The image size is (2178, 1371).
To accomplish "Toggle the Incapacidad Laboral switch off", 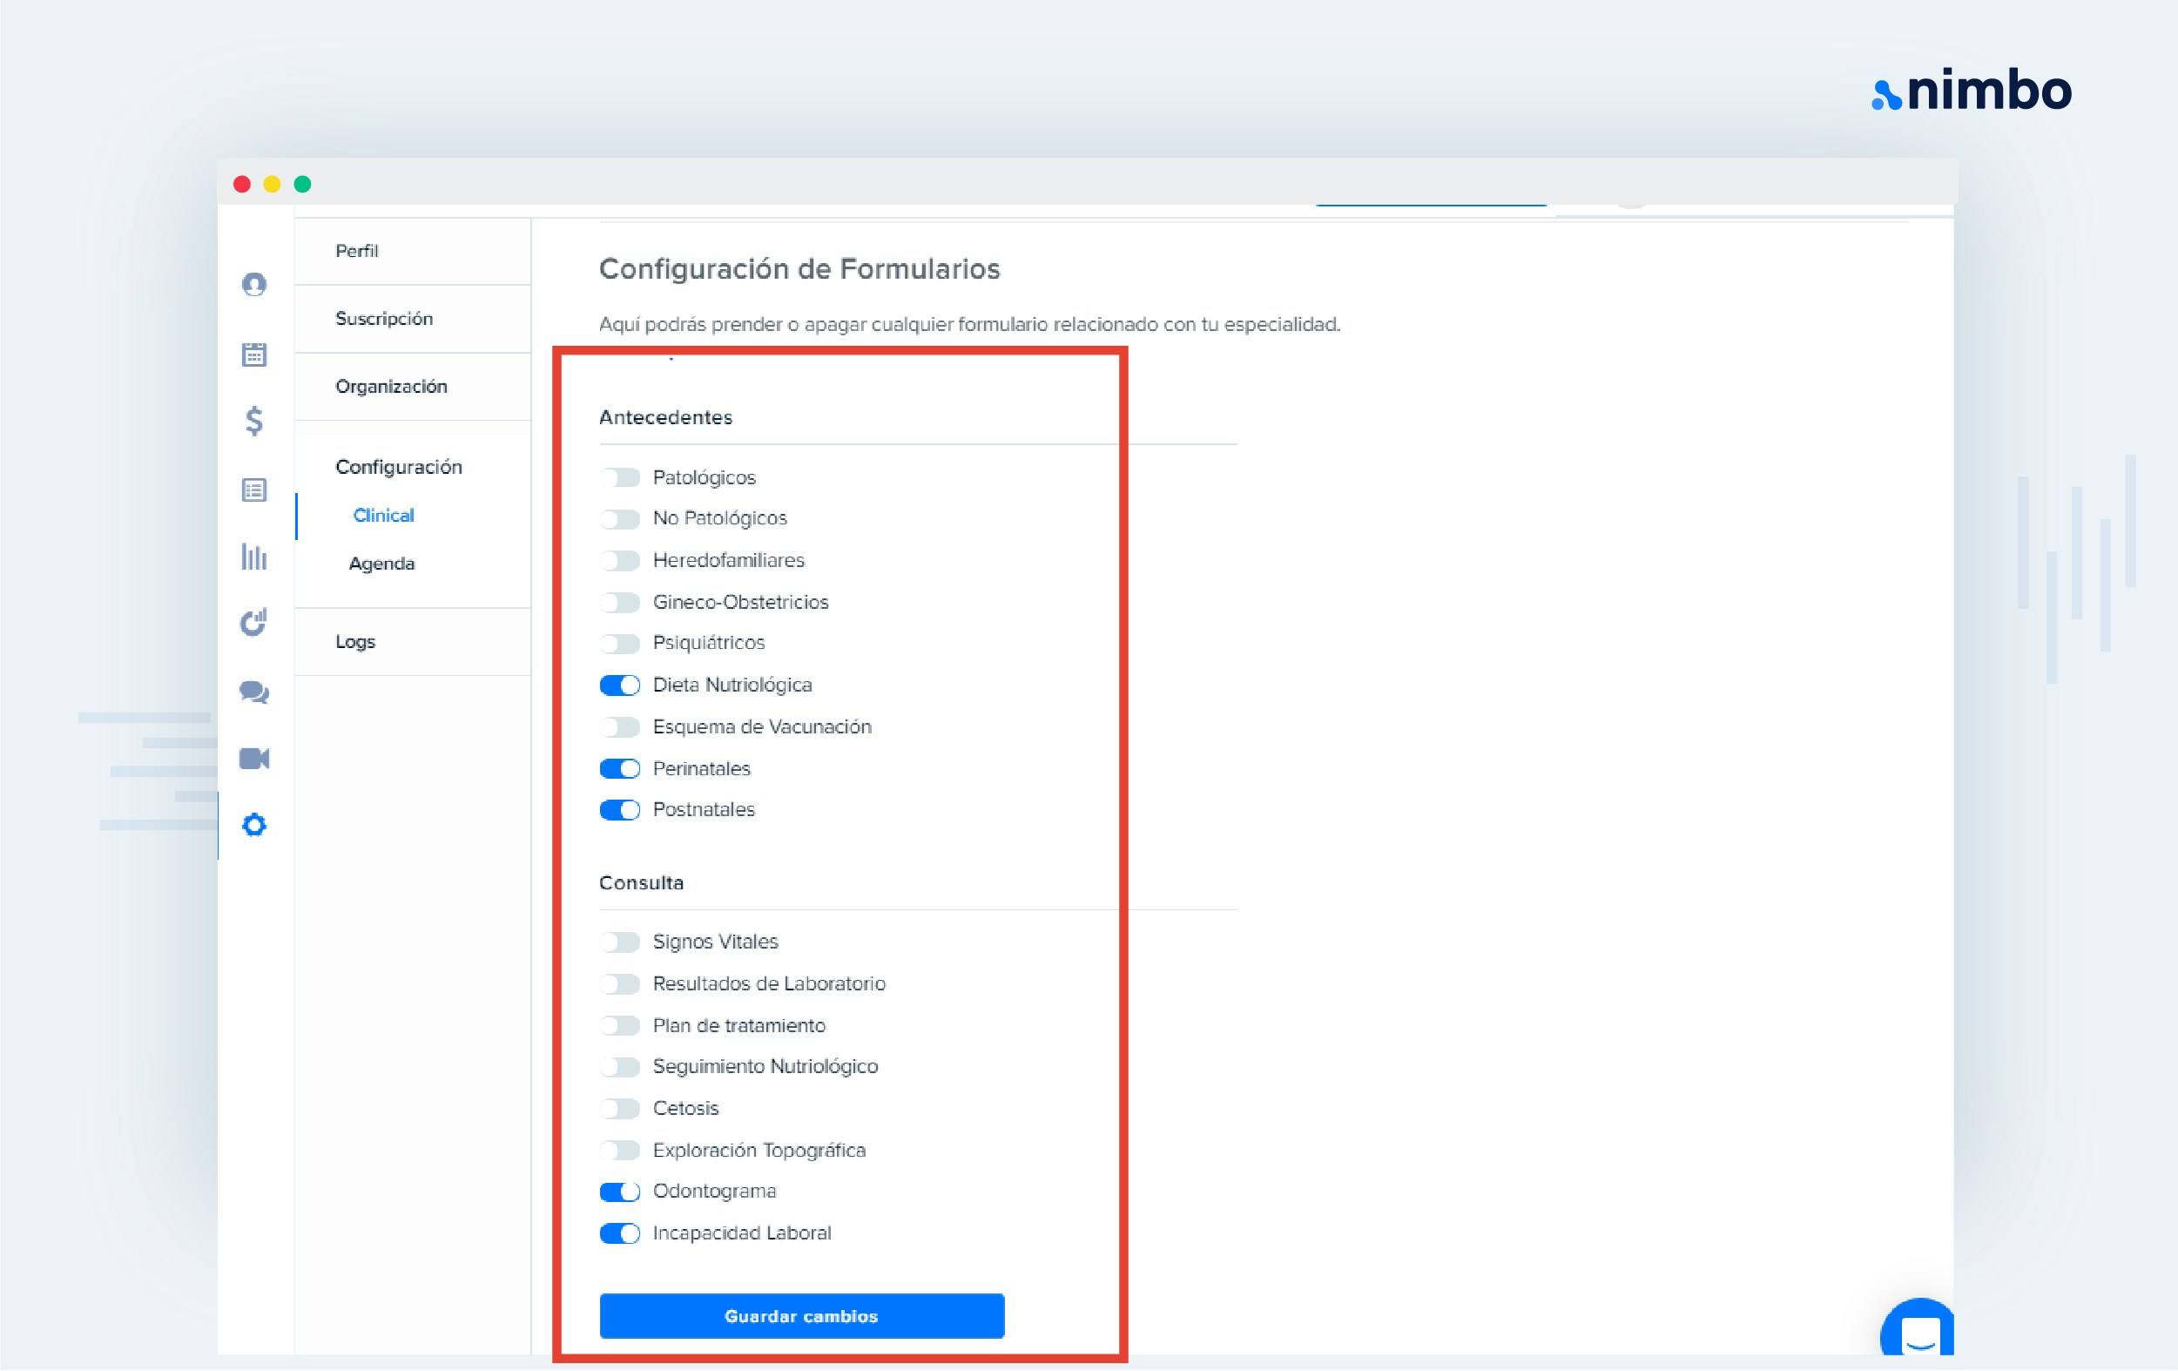I will pyautogui.click(x=619, y=1233).
